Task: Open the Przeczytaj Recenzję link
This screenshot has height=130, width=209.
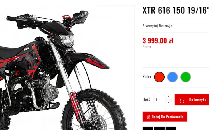Action: tap(157, 26)
